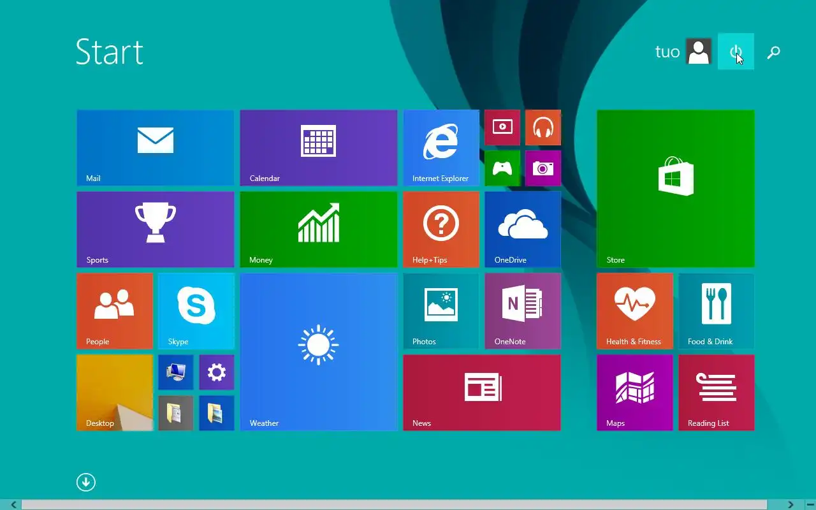
Task: Open the News tile
Action: click(482, 393)
